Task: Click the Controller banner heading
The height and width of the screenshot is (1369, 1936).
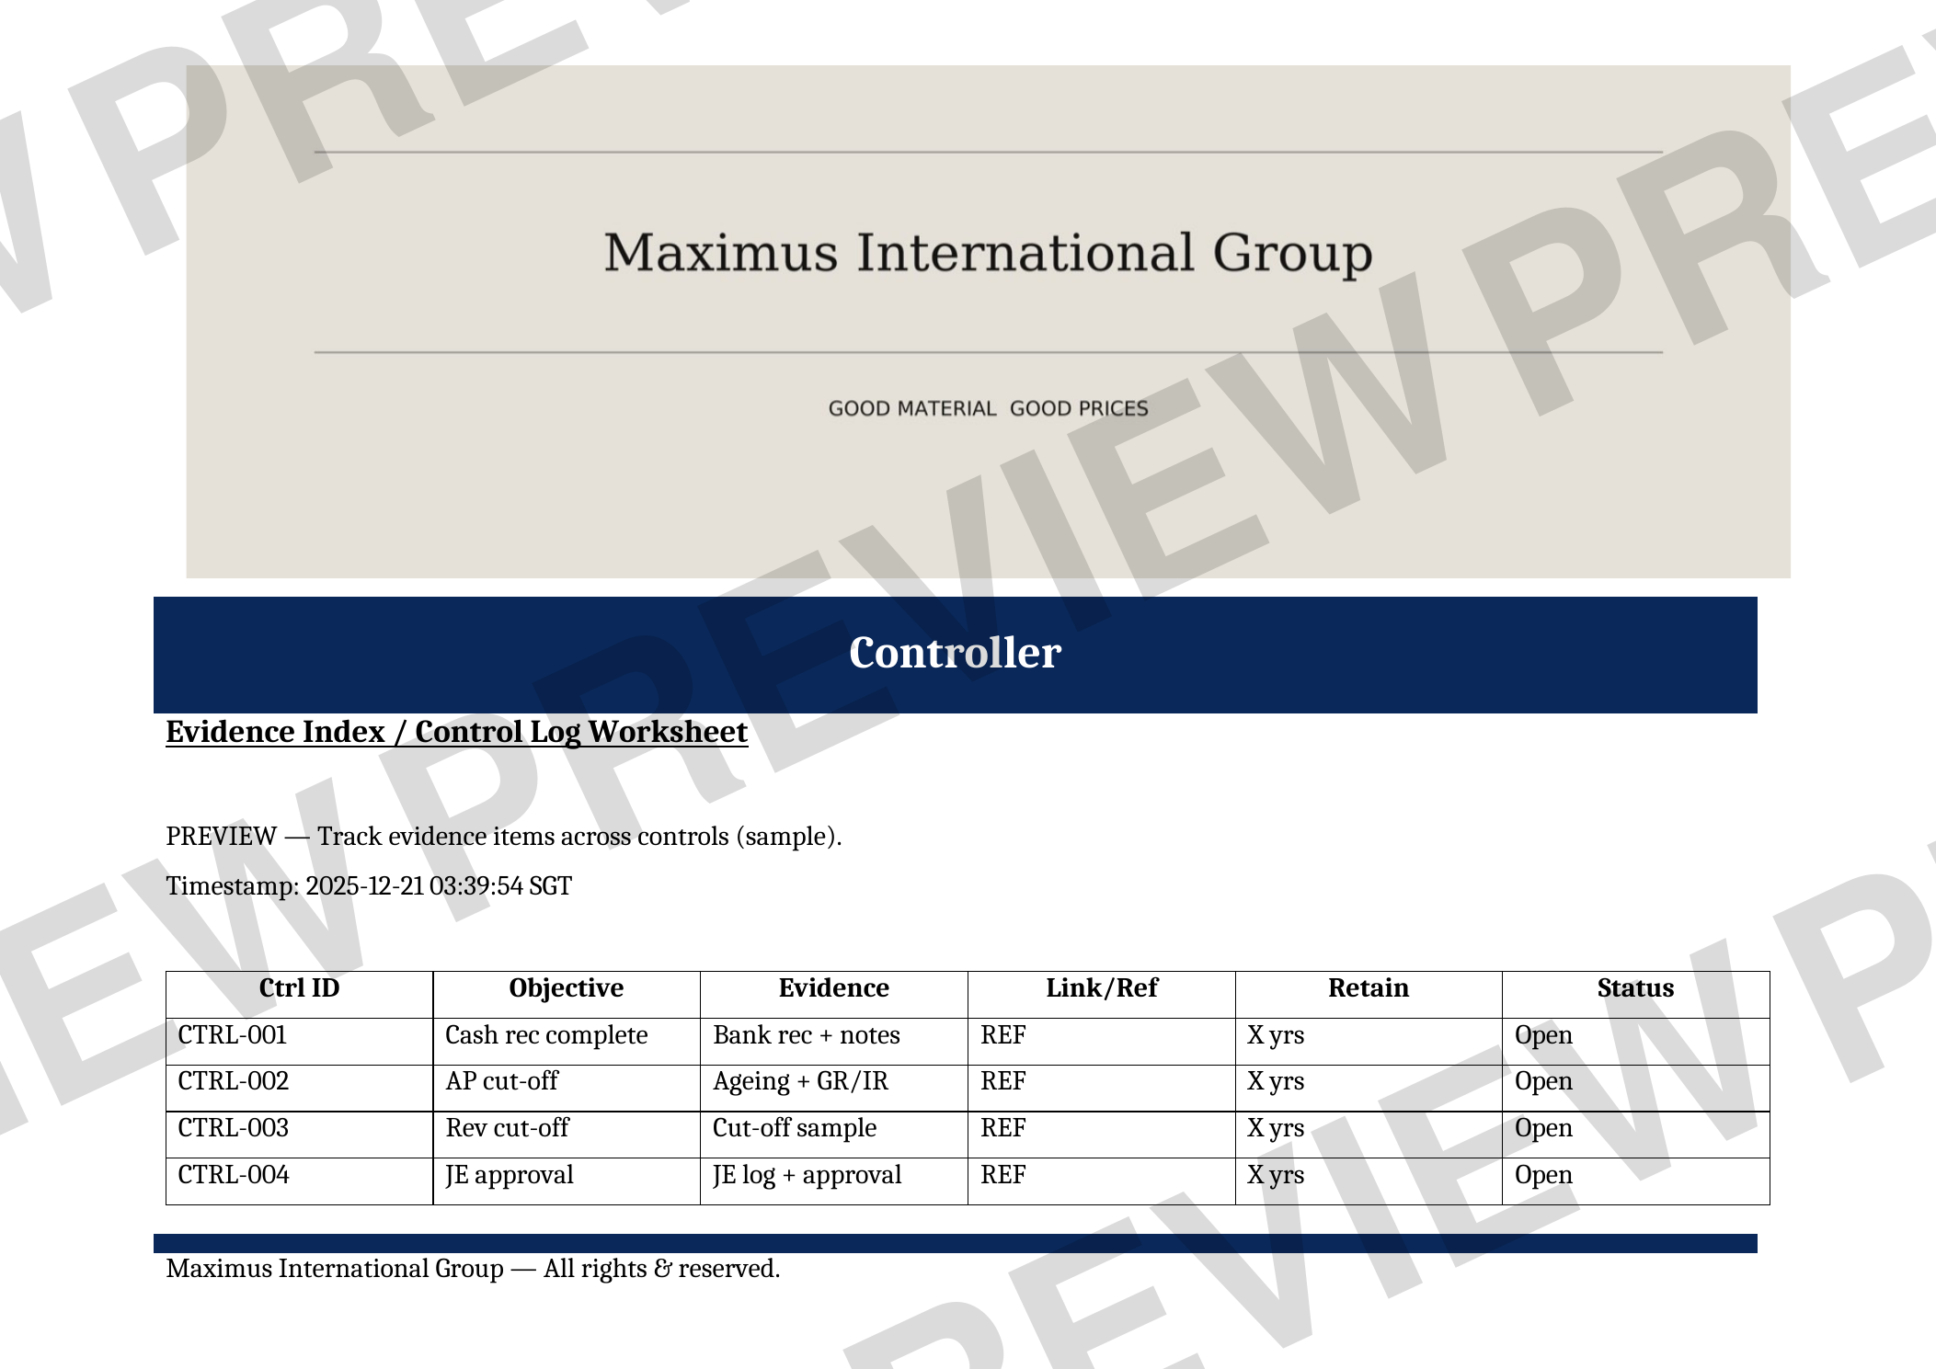Action: point(955,653)
